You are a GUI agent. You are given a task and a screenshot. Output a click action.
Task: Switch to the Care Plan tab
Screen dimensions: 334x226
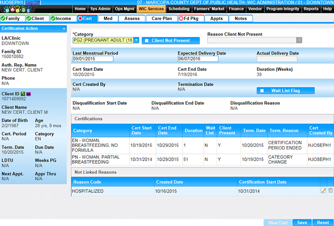click(162, 19)
